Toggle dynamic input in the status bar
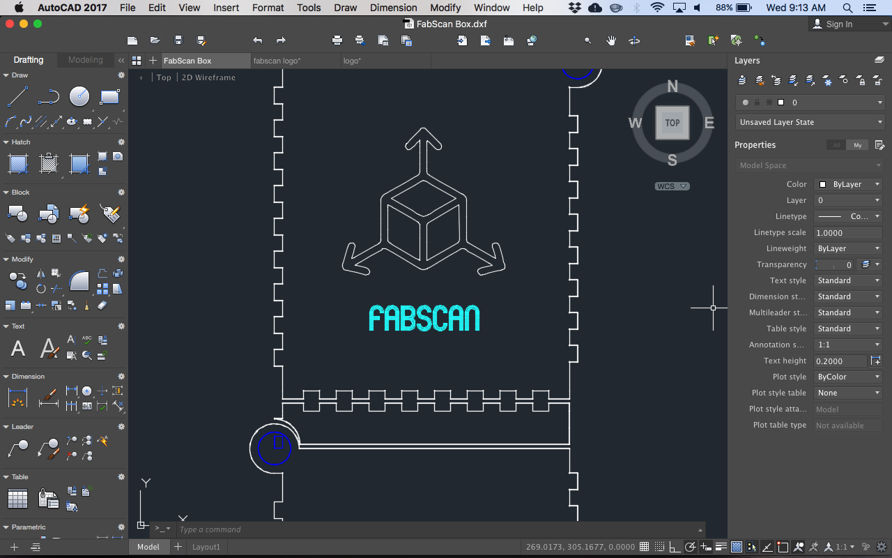Screen dimensions: 892x558 pos(705,547)
